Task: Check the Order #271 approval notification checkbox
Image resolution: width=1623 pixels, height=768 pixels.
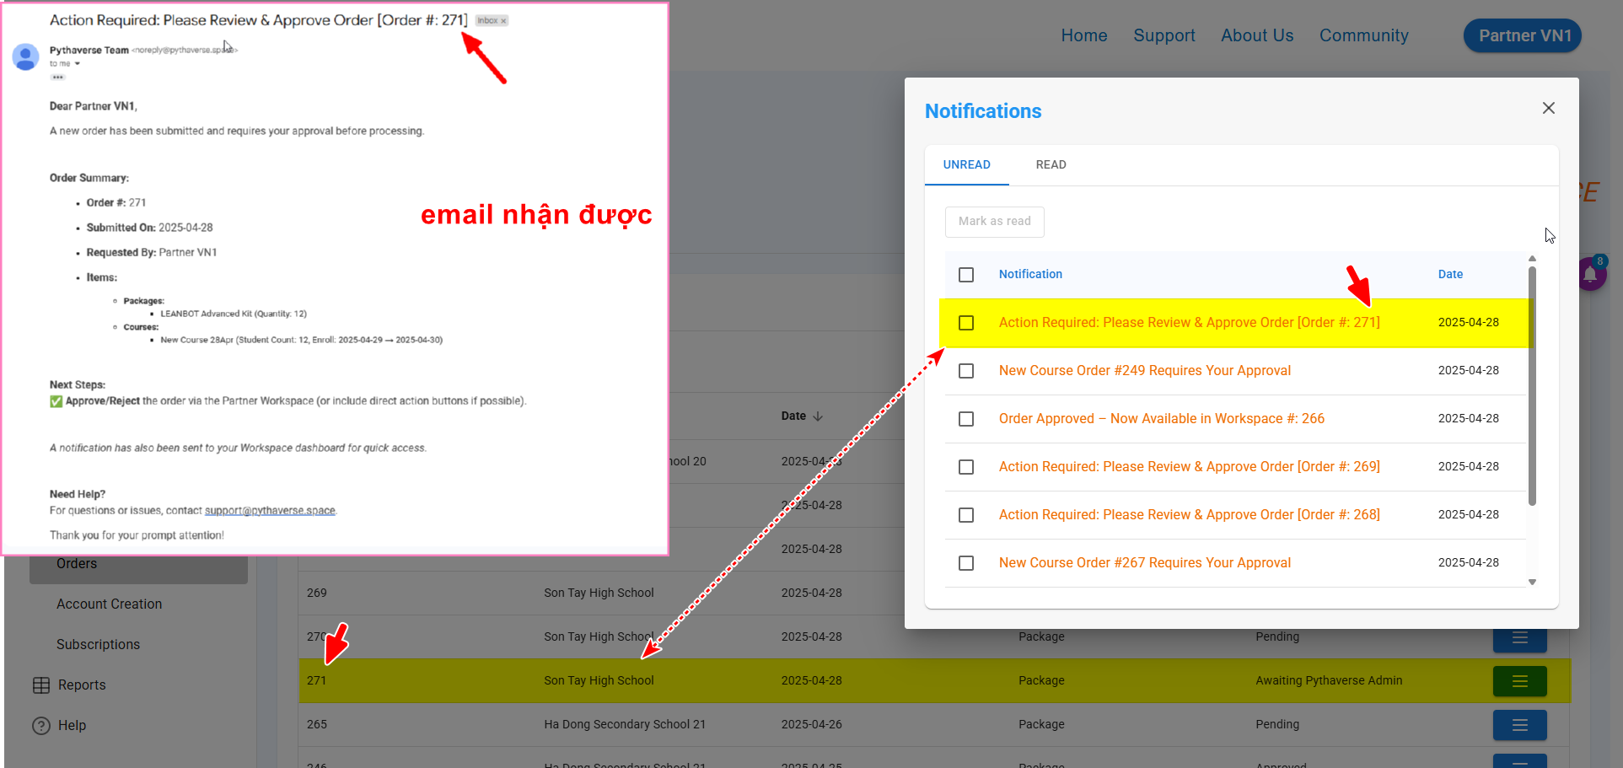Action: click(966, 323)
